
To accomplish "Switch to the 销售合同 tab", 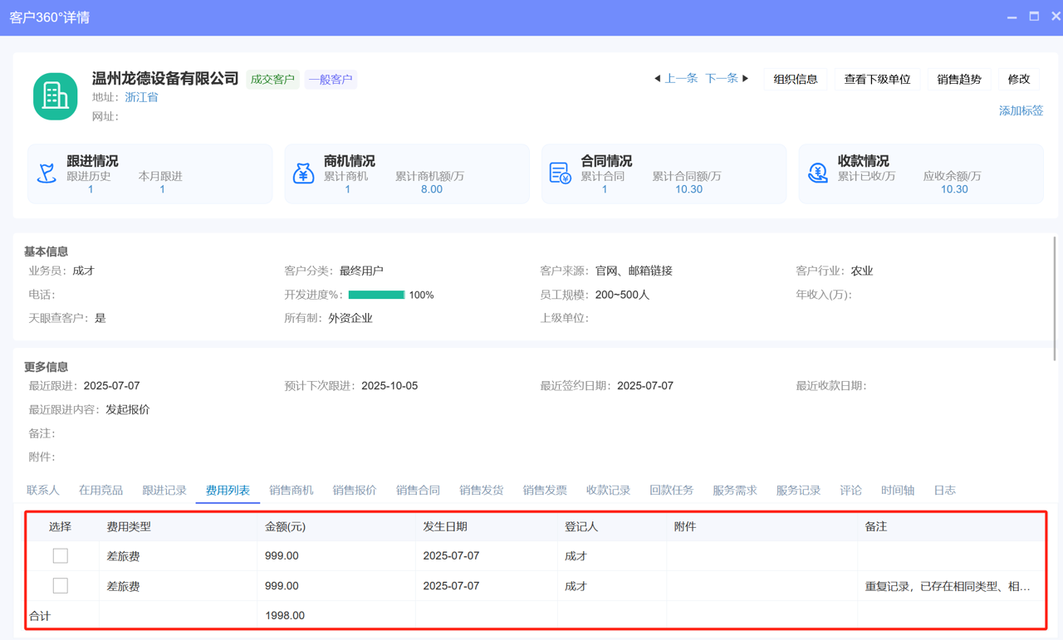I will (x=418, y=490).
